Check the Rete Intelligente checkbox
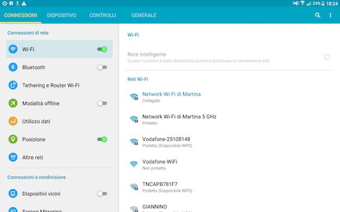 coord(327,57)
